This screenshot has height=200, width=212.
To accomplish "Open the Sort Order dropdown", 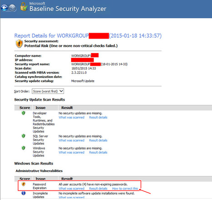I will pyautogui.click(x=48, y=91).
